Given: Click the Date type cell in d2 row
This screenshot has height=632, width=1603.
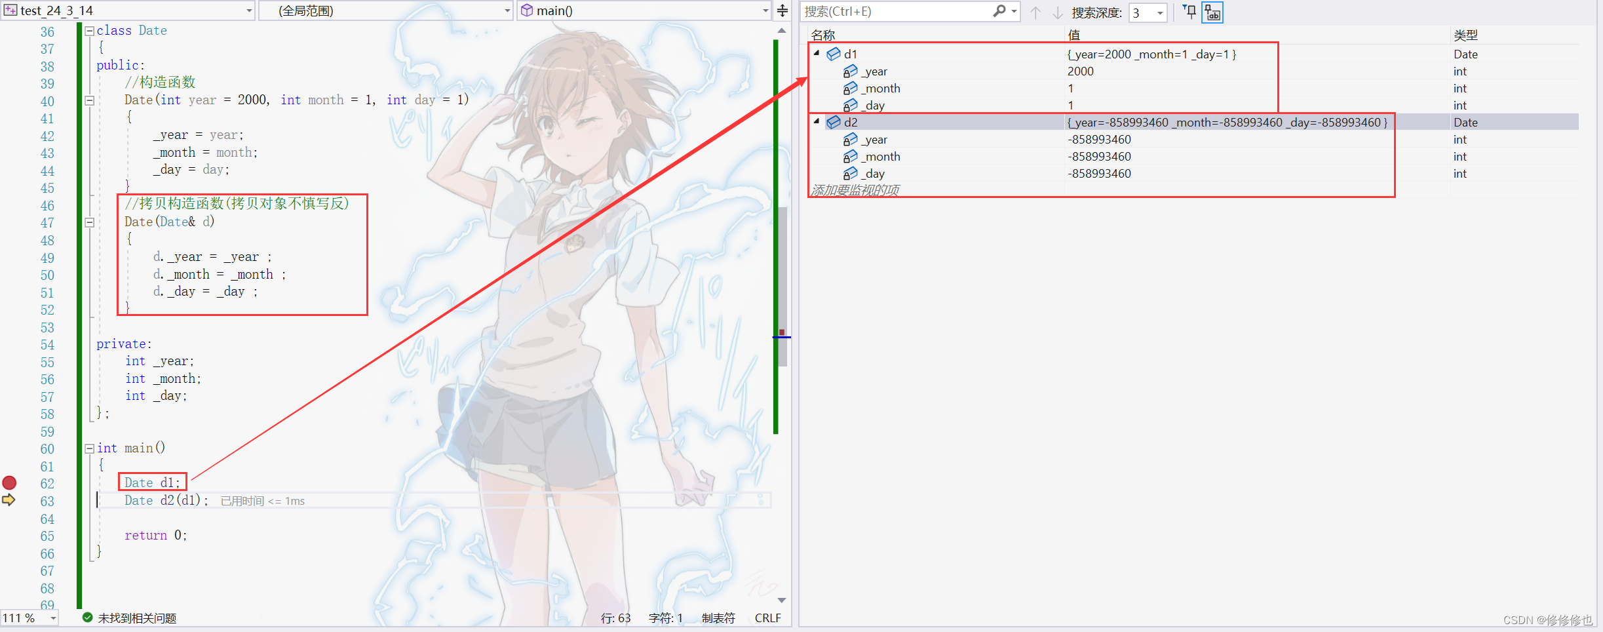Looking at the screenshot, I should [x=1465, y=123].
